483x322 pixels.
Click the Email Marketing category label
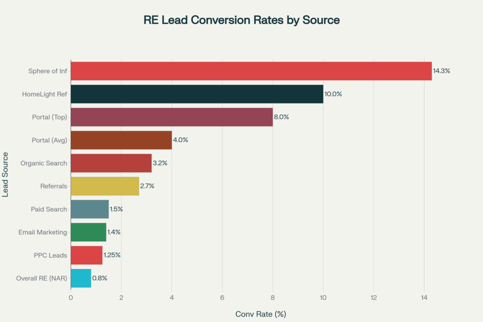[43, 232]
